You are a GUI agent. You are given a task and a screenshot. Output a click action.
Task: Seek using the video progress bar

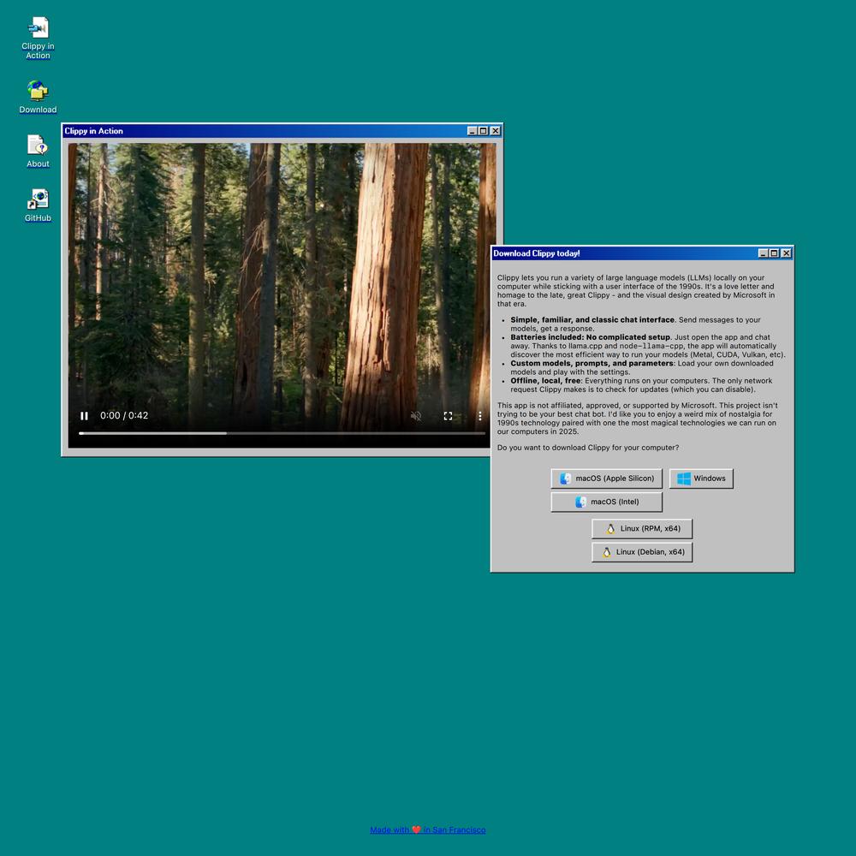tap(282, 433)
